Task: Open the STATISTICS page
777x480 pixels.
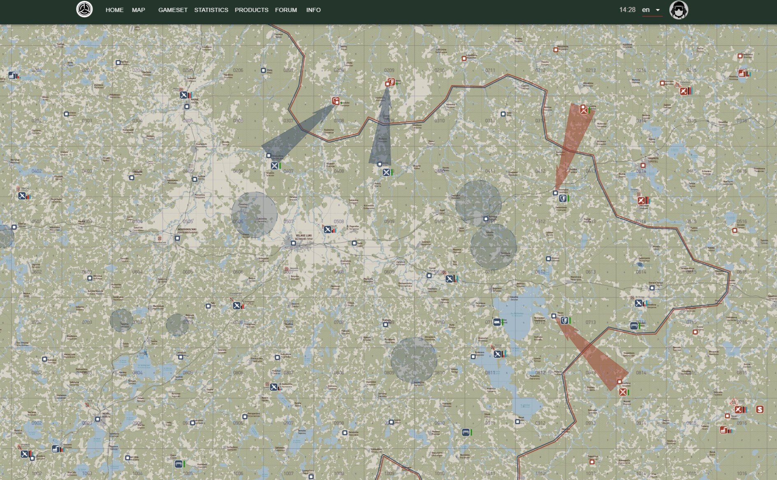Action: (211, 10)
